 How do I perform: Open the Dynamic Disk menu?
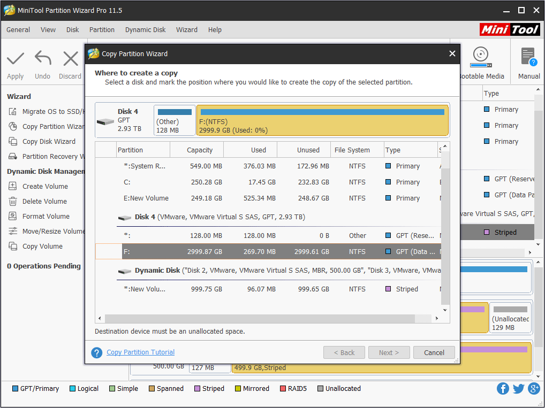point(145,30)
